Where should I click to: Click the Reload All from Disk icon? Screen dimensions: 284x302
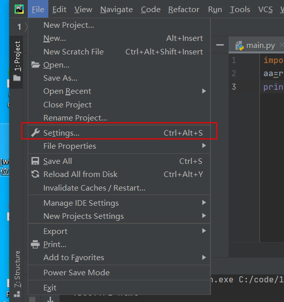click(x=35, y=174)
